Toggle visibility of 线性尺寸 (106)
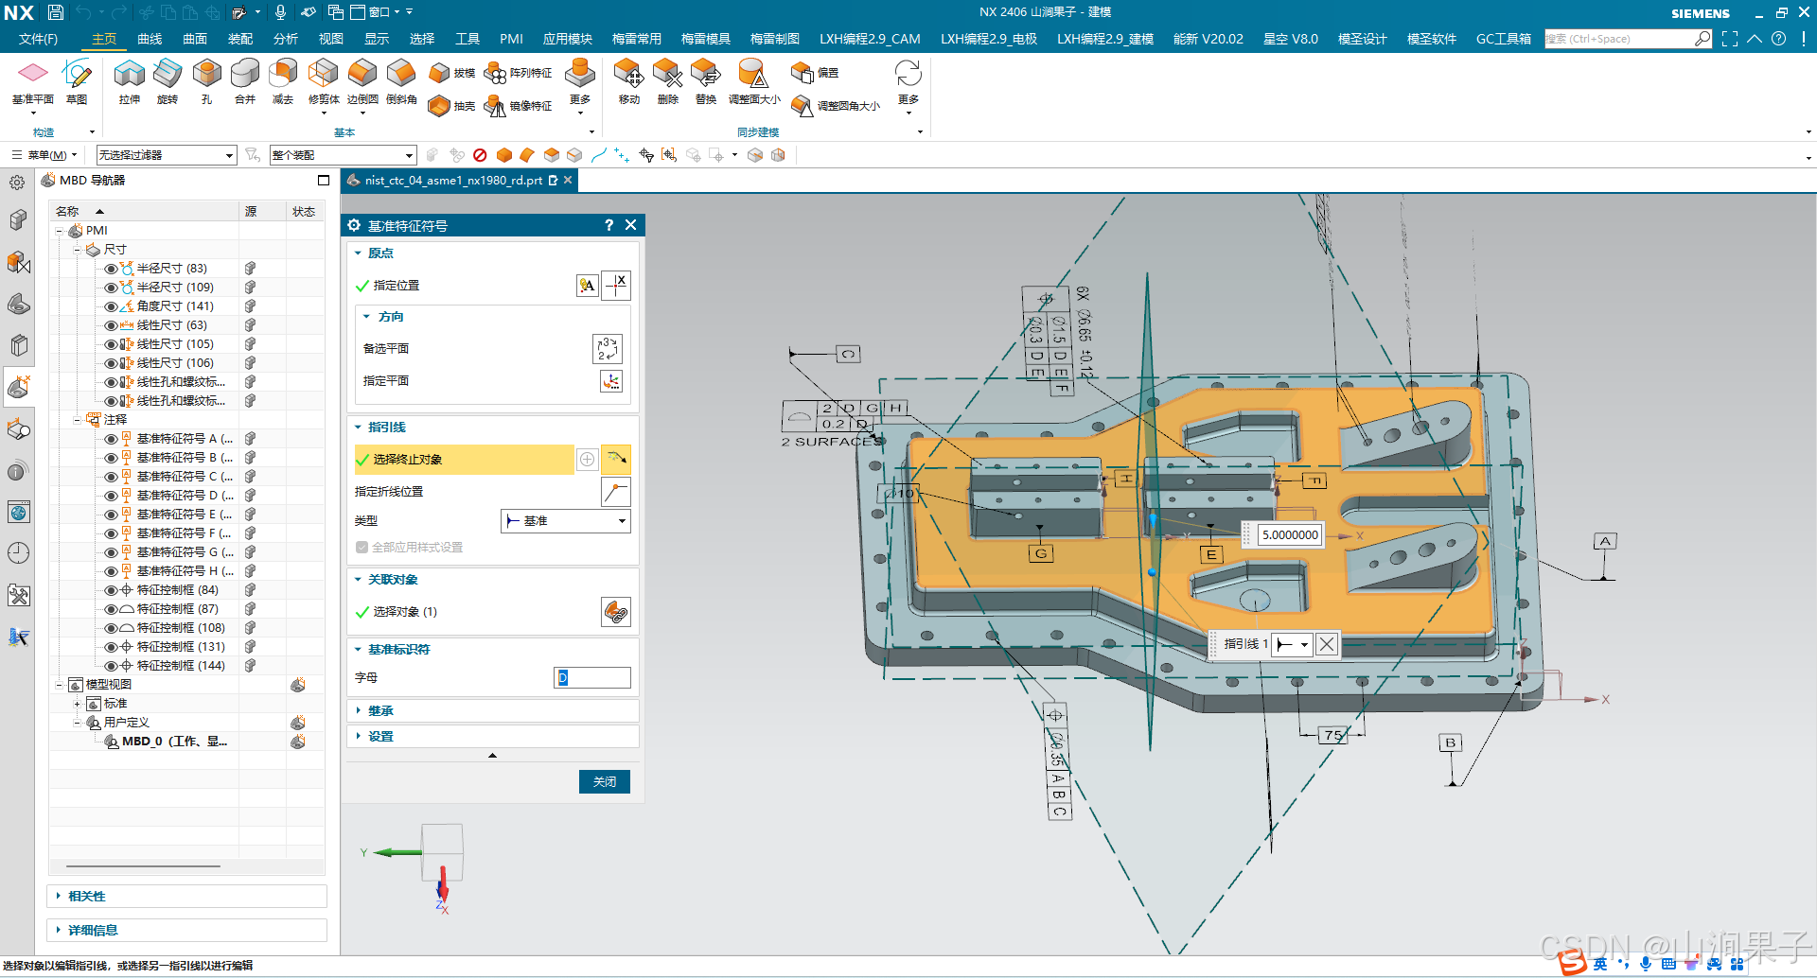The image size is (1817, 978). click(111, 363)
